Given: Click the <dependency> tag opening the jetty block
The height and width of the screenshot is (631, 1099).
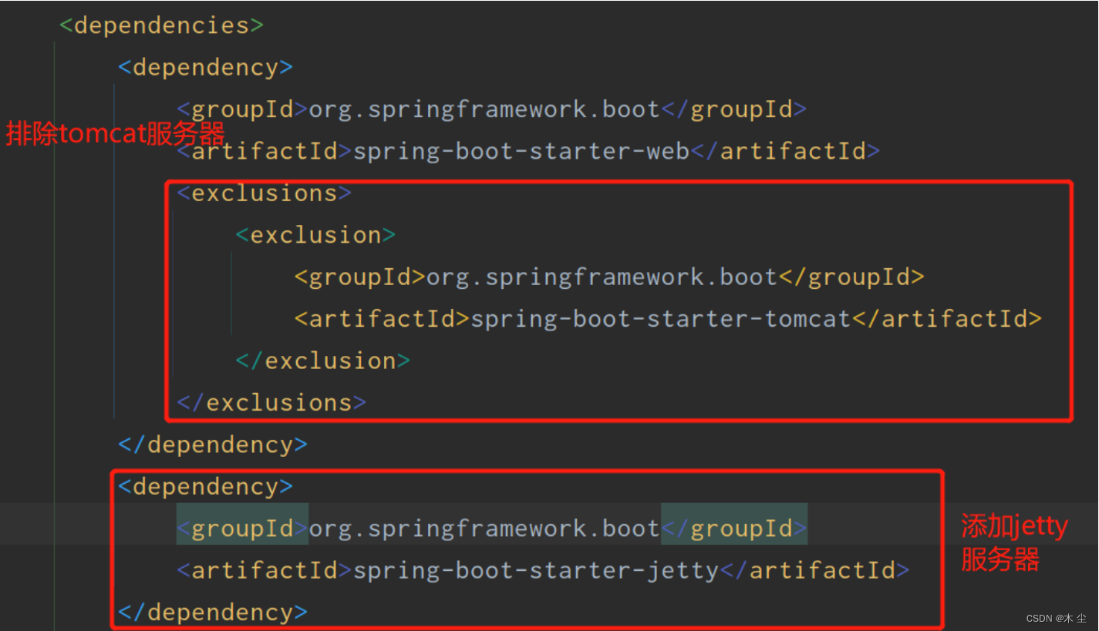Looking at the screenshot, I should (205, 487).
